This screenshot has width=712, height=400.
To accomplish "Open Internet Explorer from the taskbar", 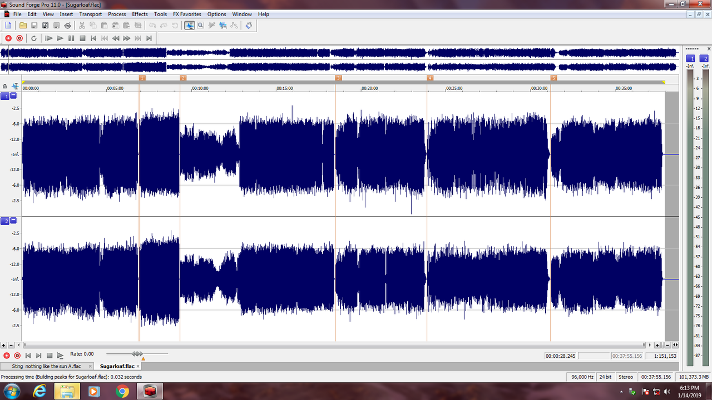I will click(x=39, y=391).
